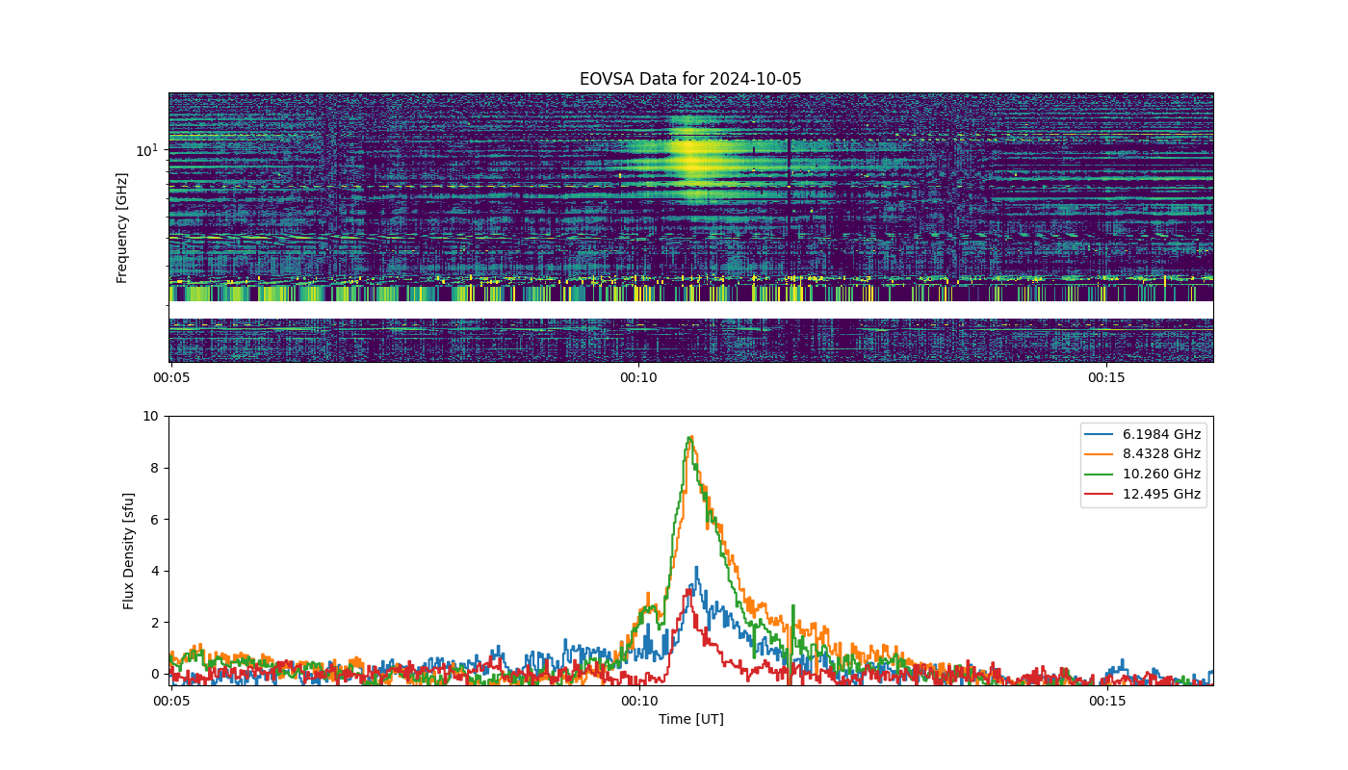Image resolution: width=1348 pixels, height=770 pixels.
Task: Click the 00:15 tick under the spectrogram
Action: (x=1106, y=377)
